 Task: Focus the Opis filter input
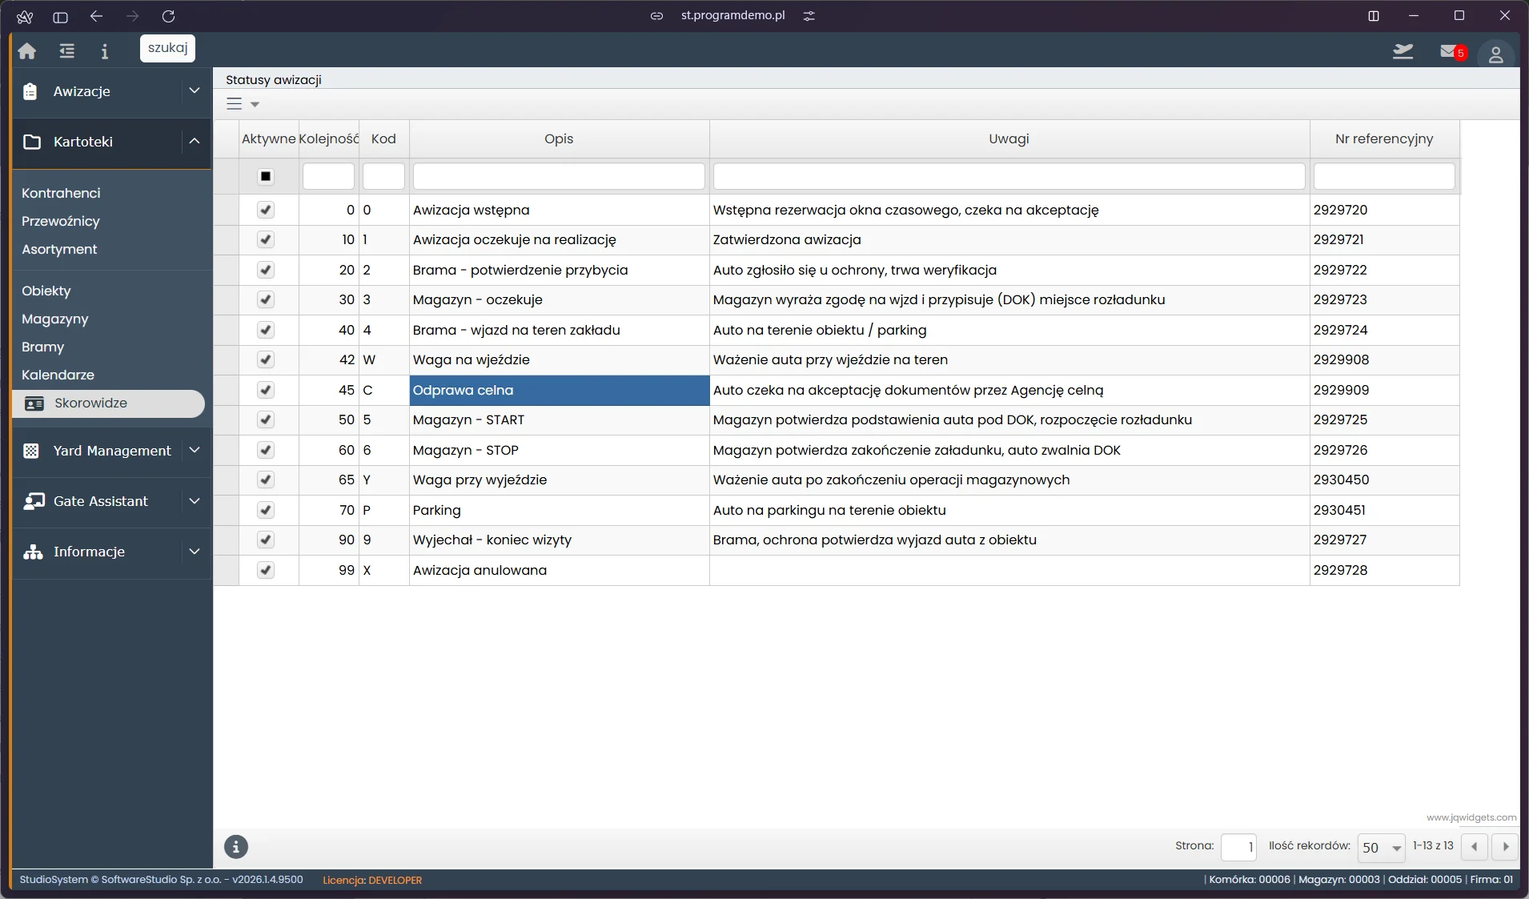[559, 176]
